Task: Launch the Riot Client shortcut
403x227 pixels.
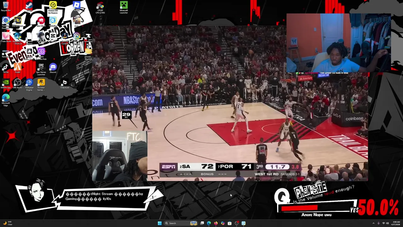Action: pyautogui.click(x=41, y=22)
